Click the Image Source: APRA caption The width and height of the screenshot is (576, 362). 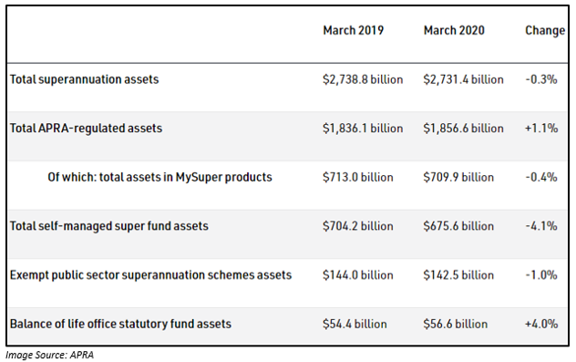[49, 355]
